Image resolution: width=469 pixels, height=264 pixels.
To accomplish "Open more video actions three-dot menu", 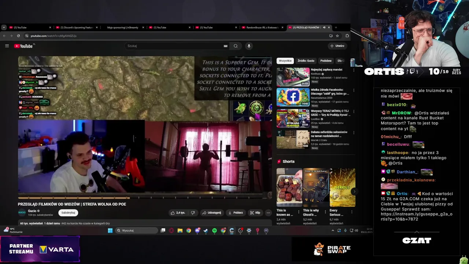I will [268, 213].
